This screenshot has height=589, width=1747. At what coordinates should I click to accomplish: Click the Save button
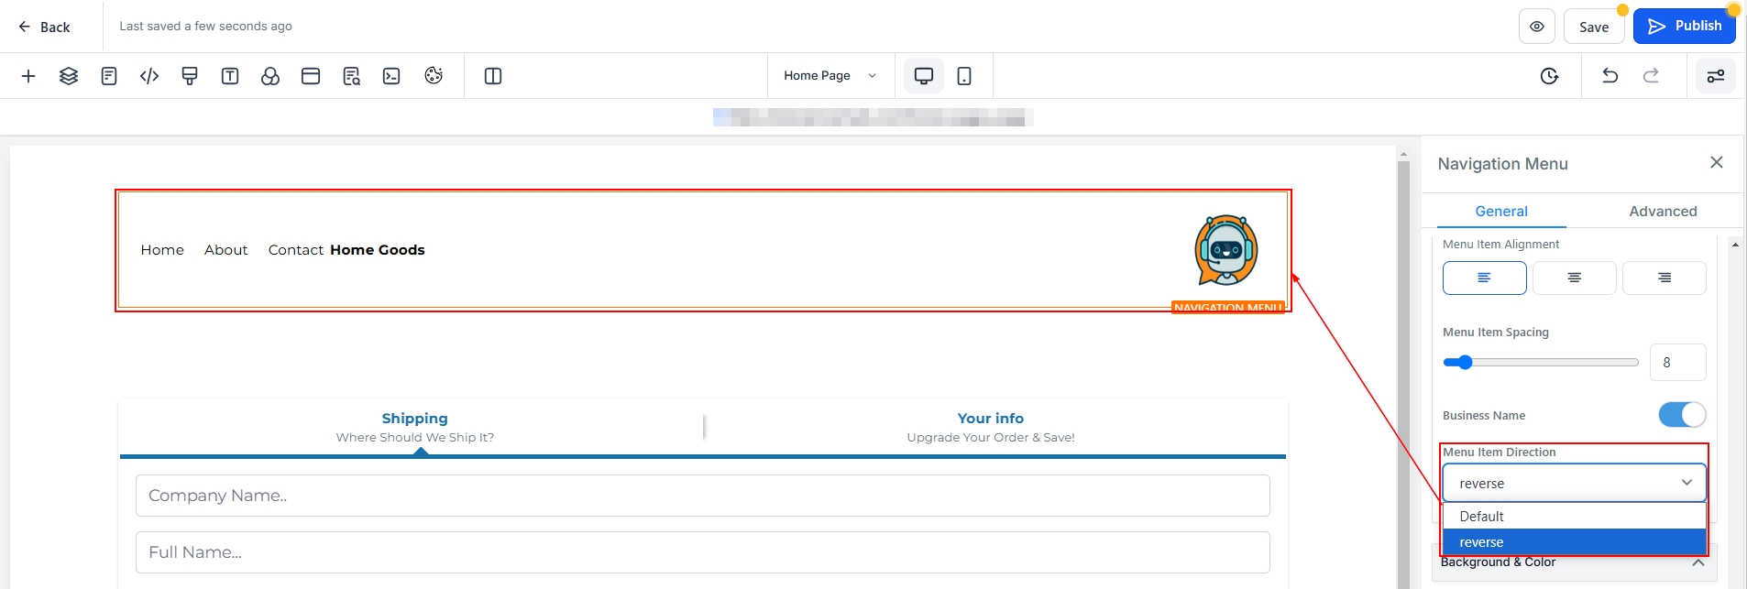pyautogui.click(x=1594, y=27)
